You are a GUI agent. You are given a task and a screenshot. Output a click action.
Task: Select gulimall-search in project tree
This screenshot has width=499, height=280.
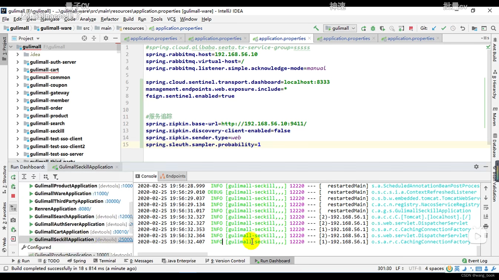coord(47,123)
